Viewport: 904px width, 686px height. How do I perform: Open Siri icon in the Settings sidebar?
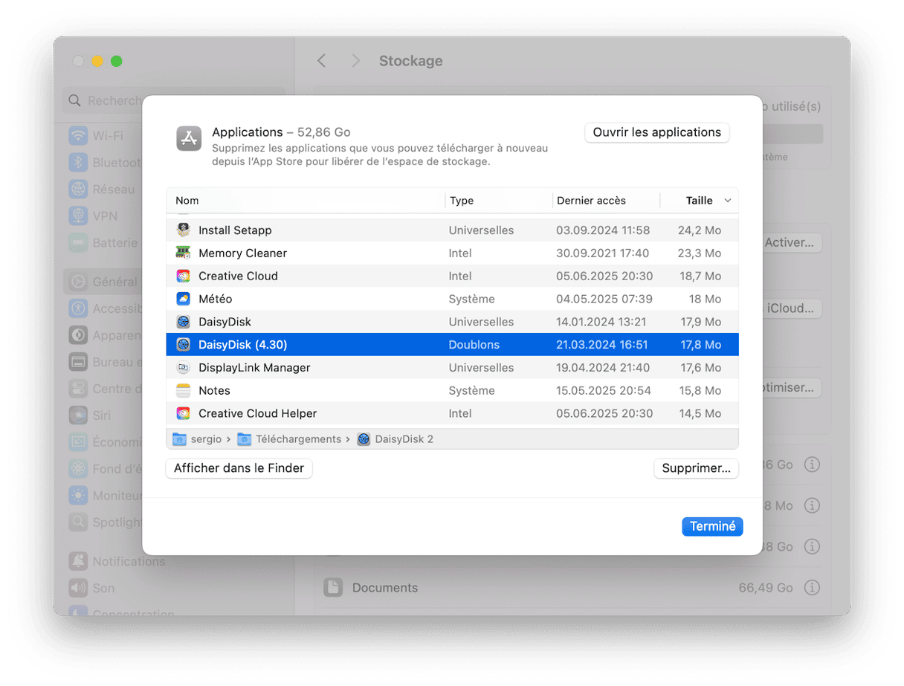78,415
